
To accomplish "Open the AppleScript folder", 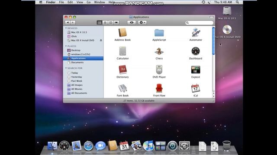I will click(x=159, y=33).
